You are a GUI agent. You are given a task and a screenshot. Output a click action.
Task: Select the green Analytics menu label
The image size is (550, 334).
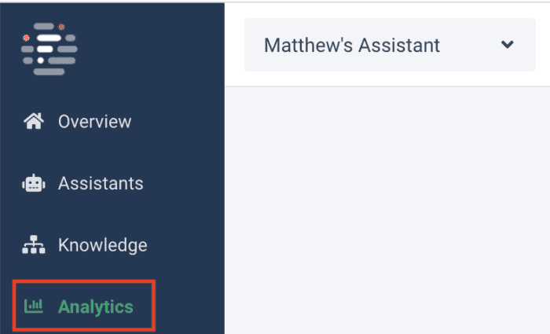pyautogui.click(x=96, y=307)
